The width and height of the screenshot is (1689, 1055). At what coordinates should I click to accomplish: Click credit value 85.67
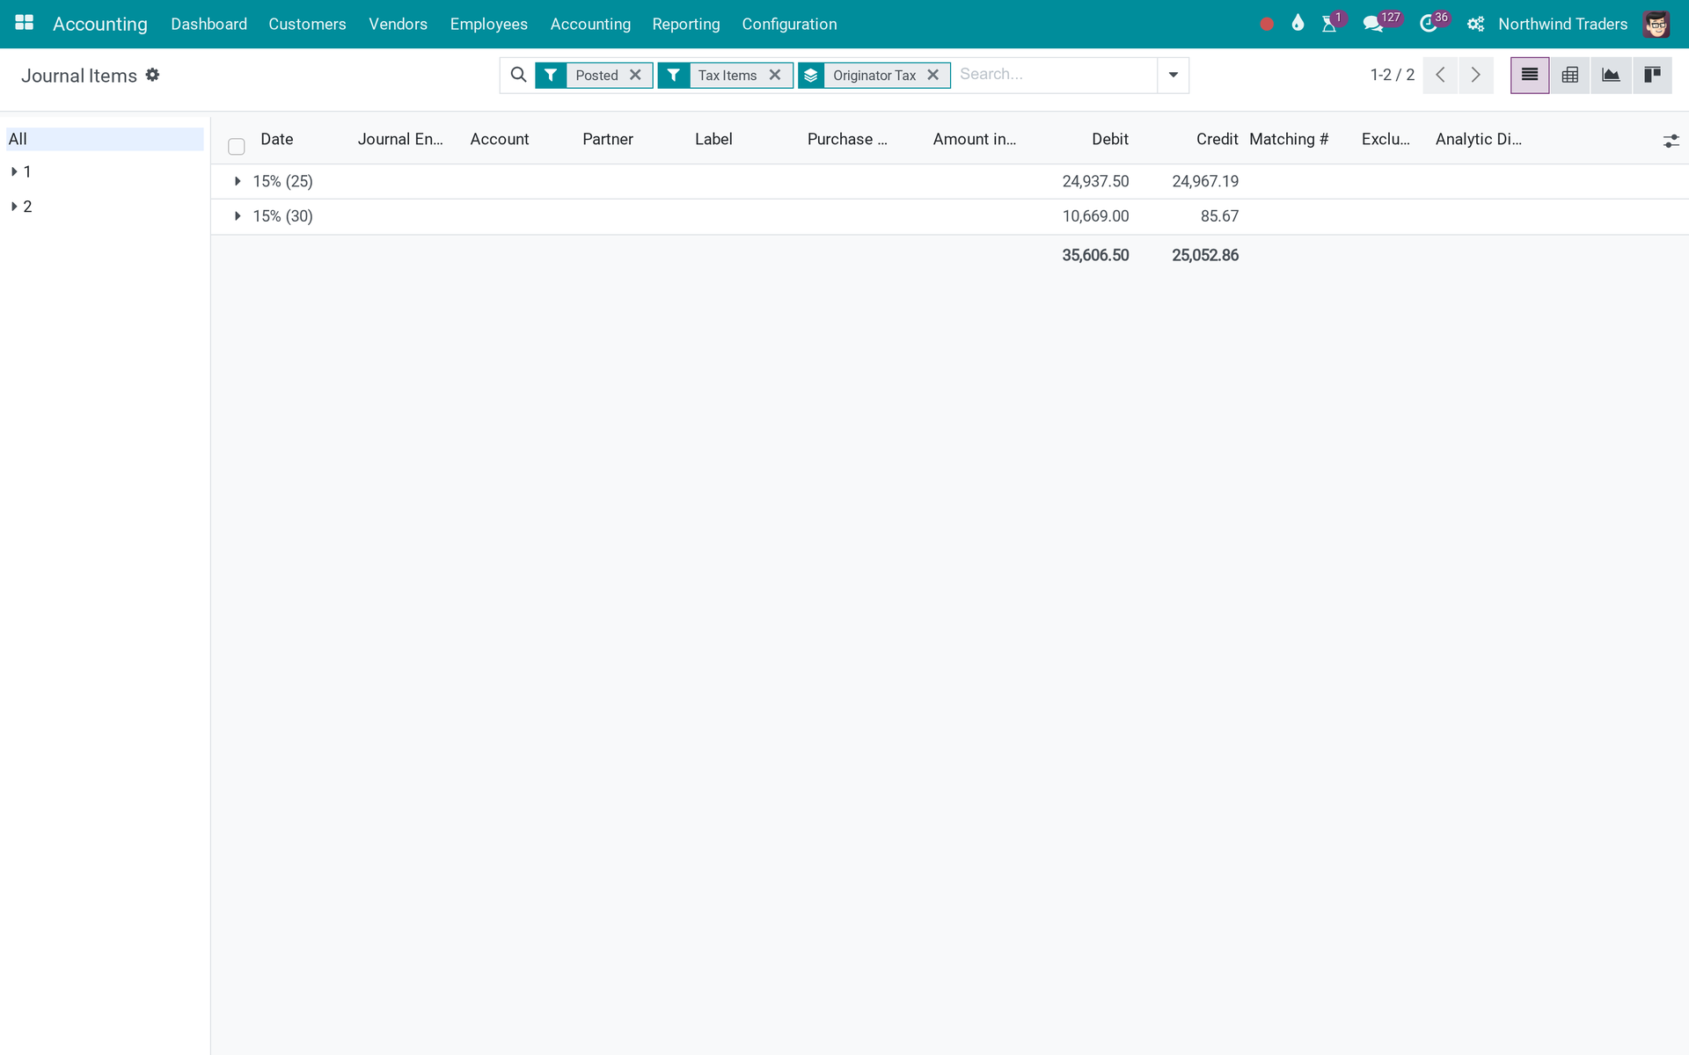pos(1219,216)
